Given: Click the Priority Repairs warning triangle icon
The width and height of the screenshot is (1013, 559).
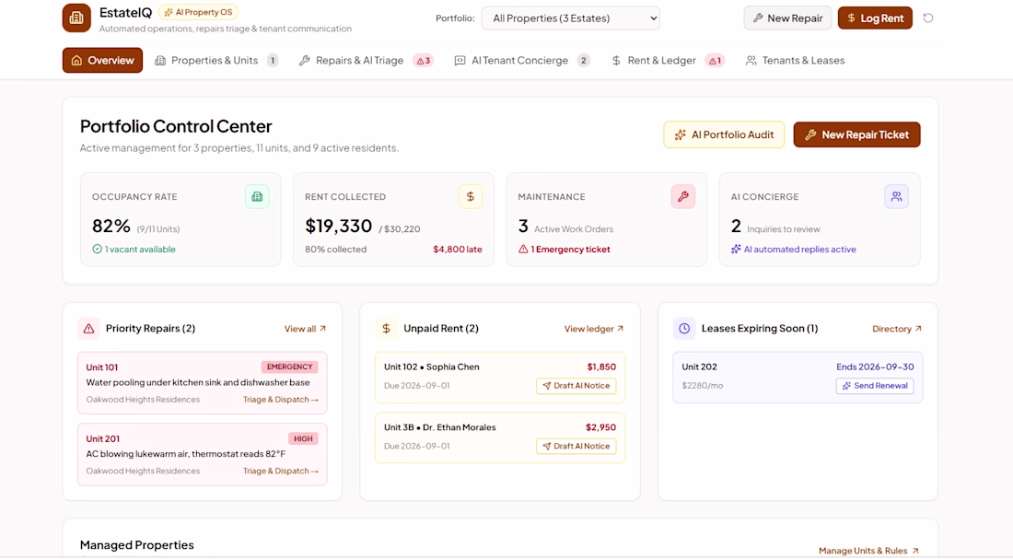Looking at the screenshot, I should (x=88, y=329).
